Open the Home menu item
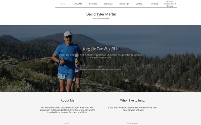This screenshot has height=125, width=201. click(x=62, y=4)
